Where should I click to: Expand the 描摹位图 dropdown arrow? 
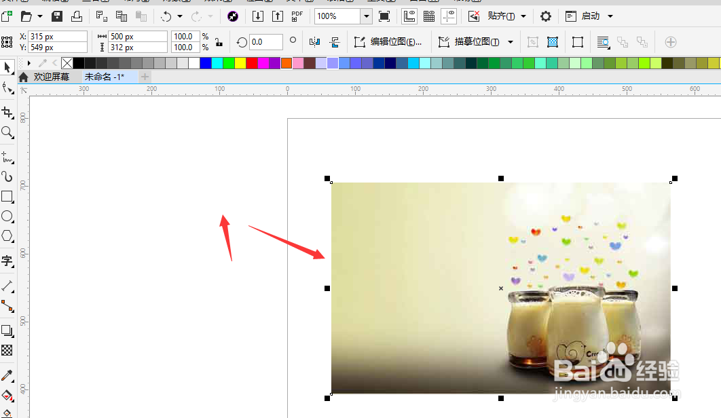tap(511, 42)
